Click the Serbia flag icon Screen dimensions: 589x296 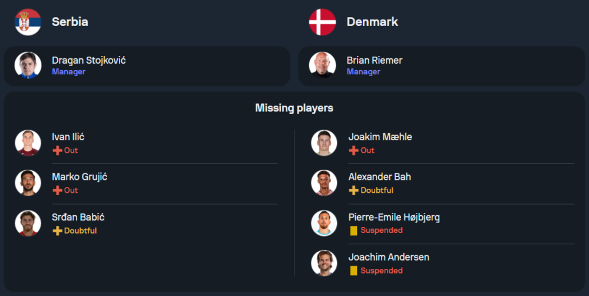28,22
